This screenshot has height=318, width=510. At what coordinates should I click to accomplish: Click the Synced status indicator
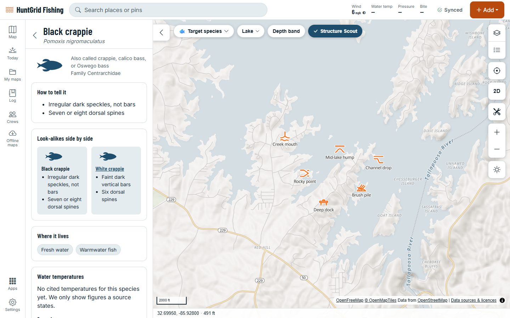tap(450, 10)
